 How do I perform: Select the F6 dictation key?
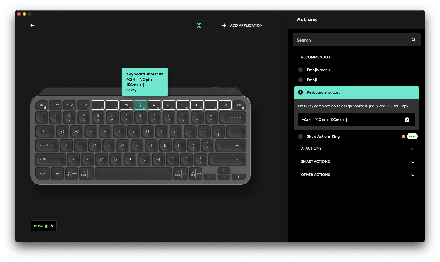(126, 105)
